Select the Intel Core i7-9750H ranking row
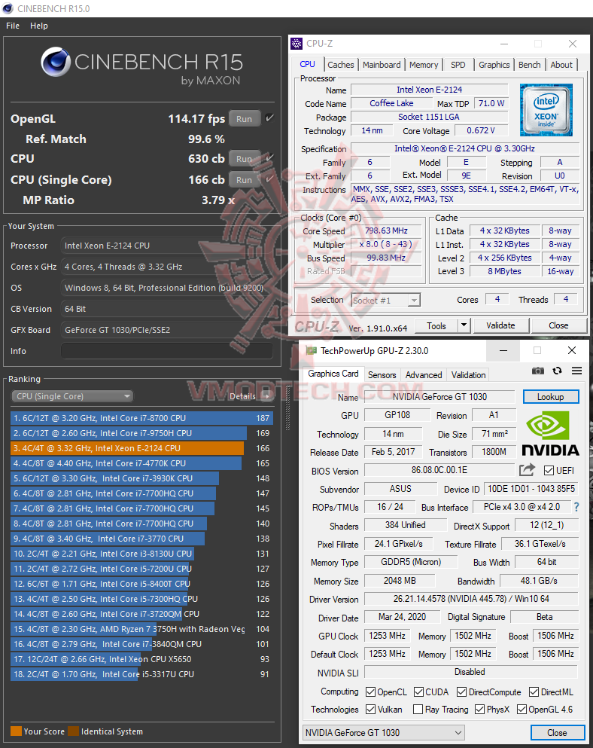Image resolution: width=593 pixels, height=748 pixels. click(141, 433)
